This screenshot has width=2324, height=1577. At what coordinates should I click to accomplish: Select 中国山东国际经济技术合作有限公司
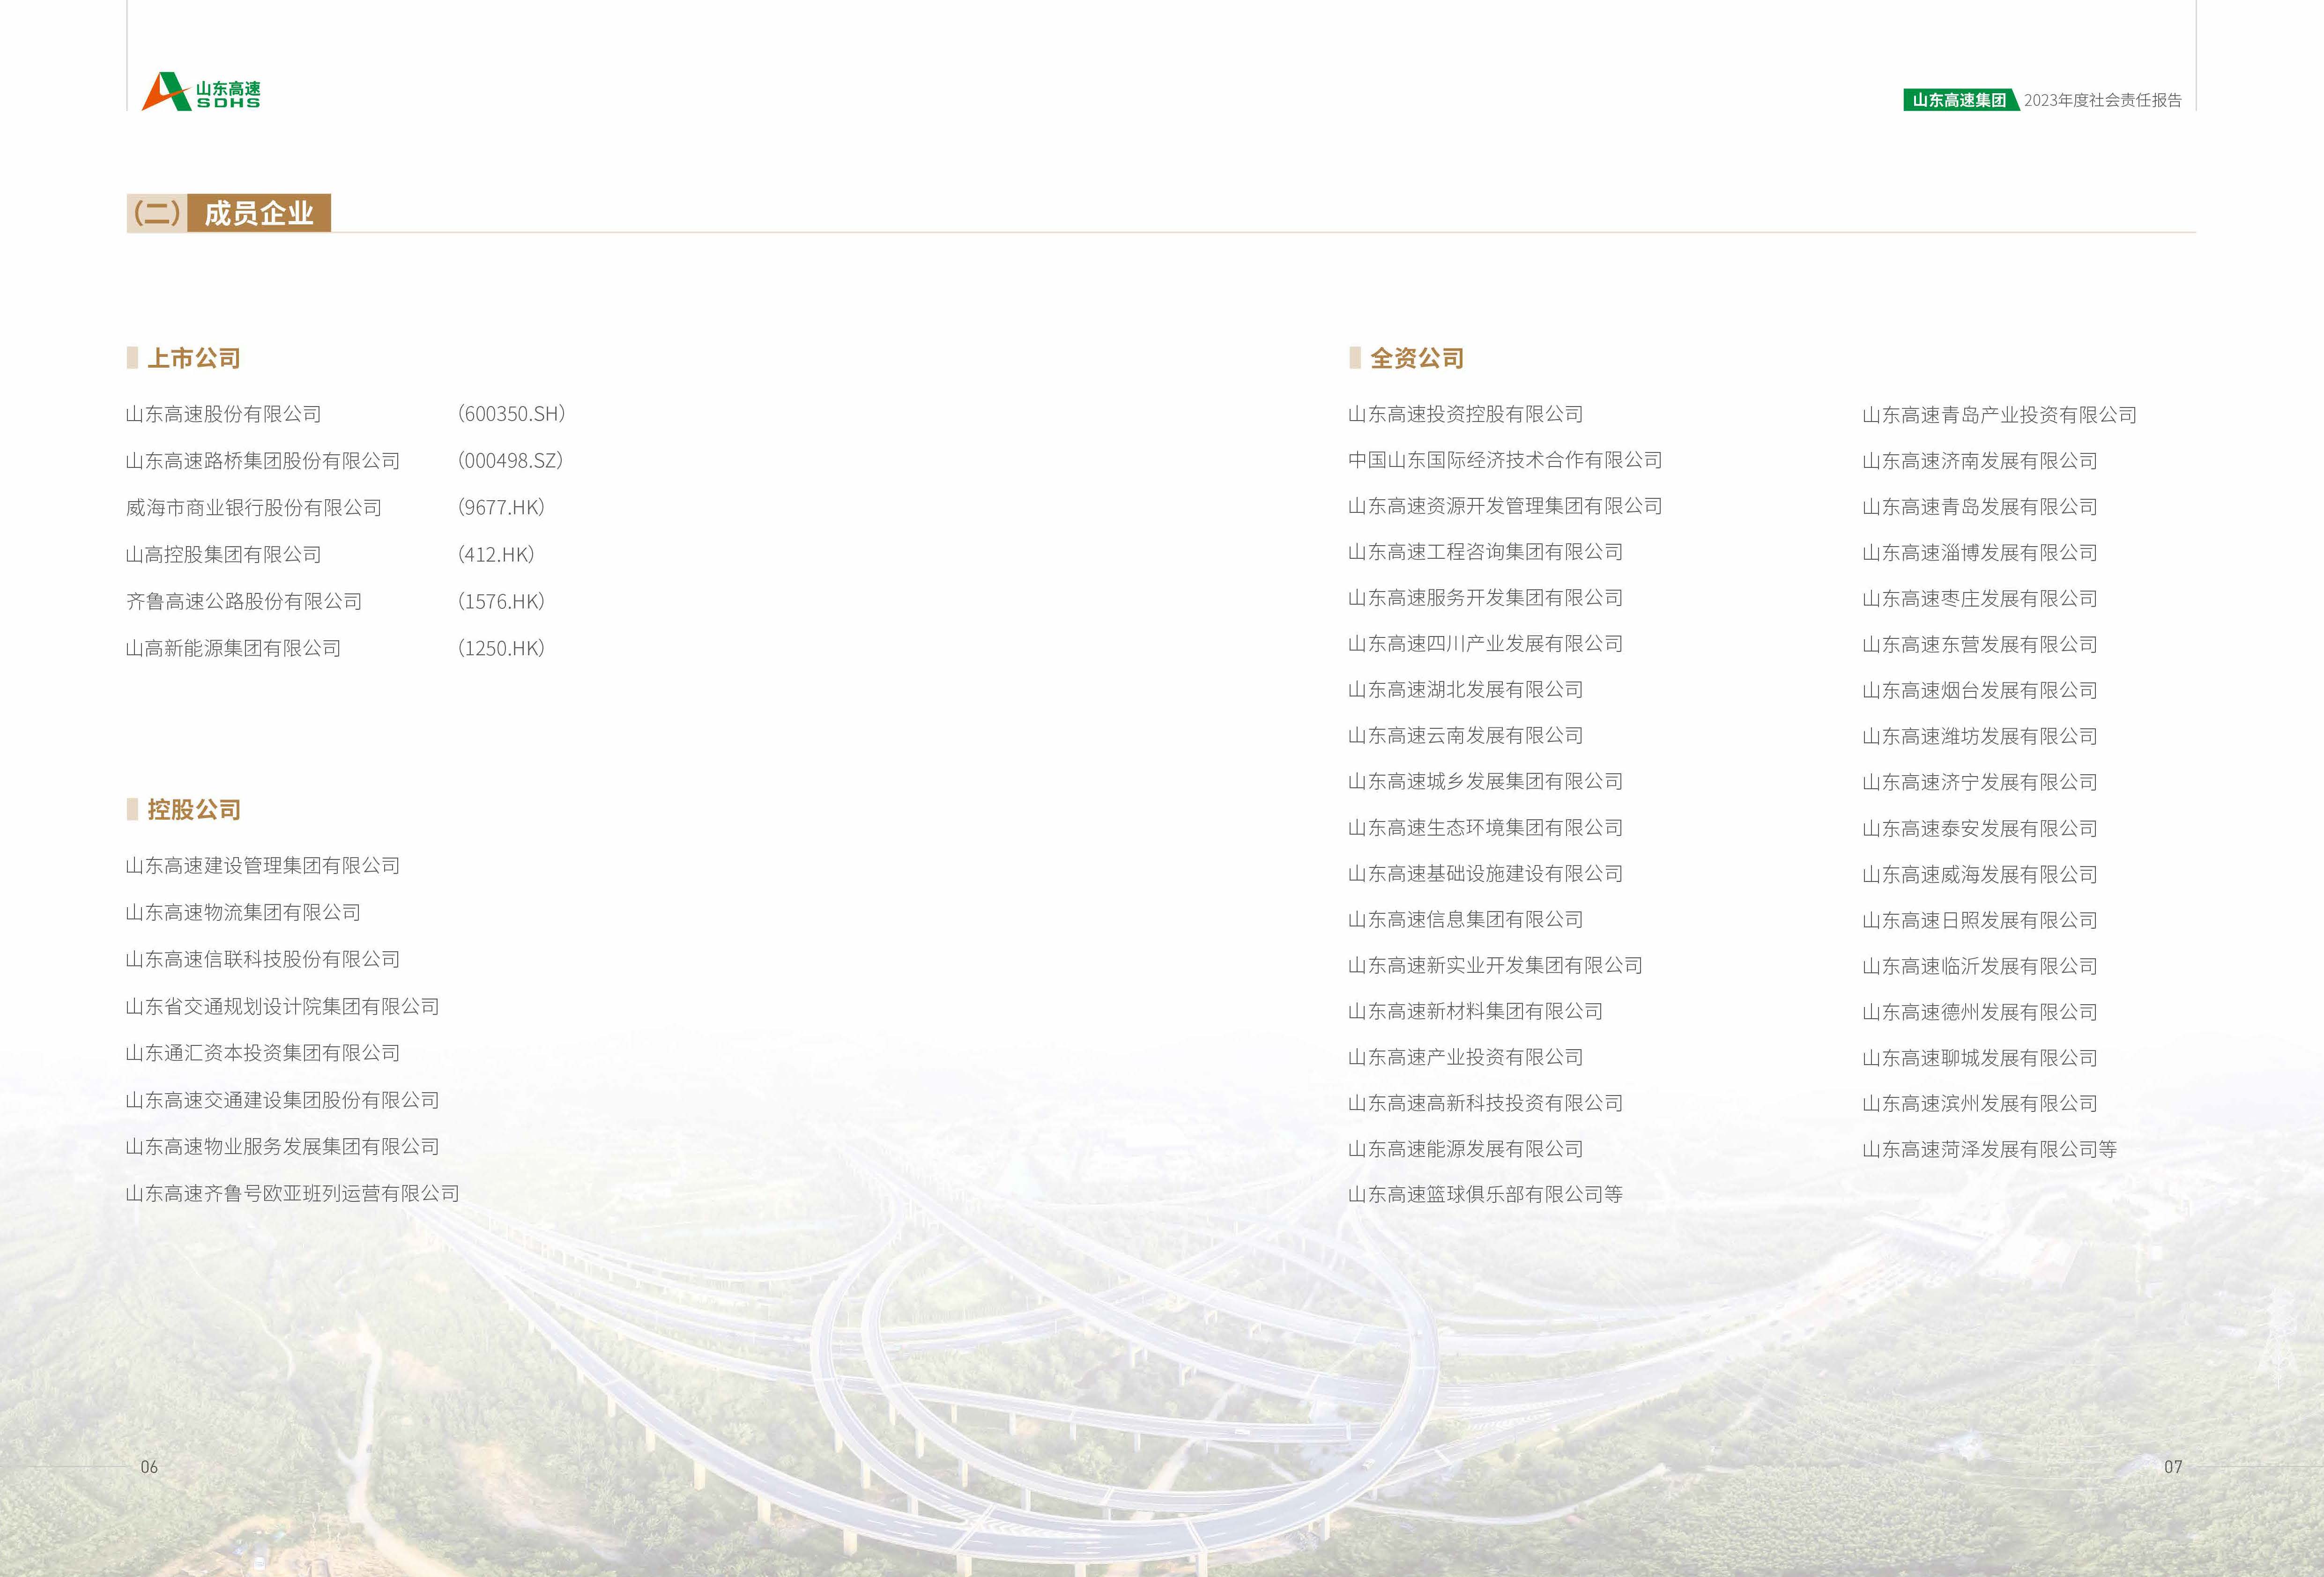[x=1505, y=460]
